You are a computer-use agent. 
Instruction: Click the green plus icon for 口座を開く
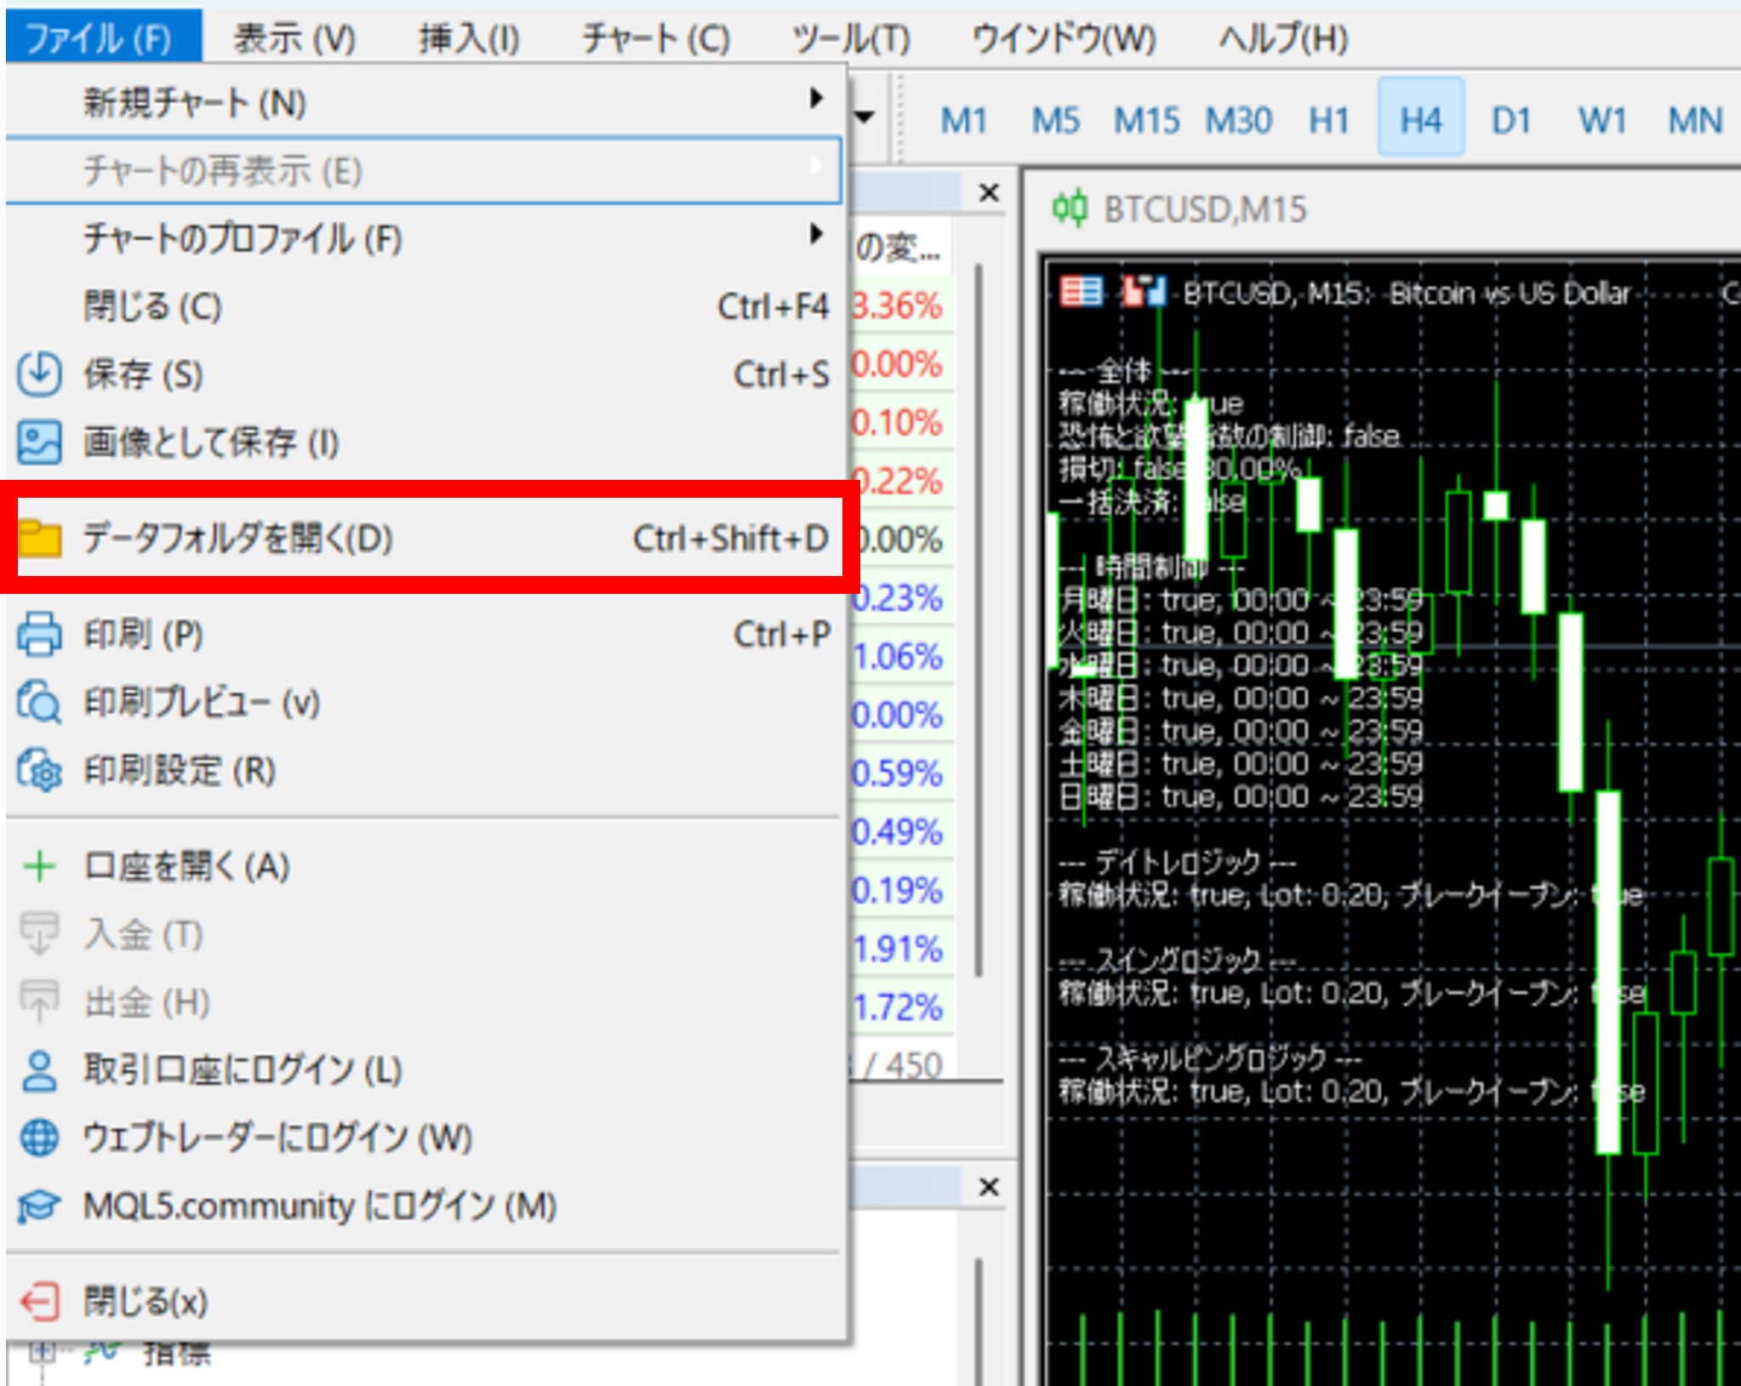pos(39,867)
